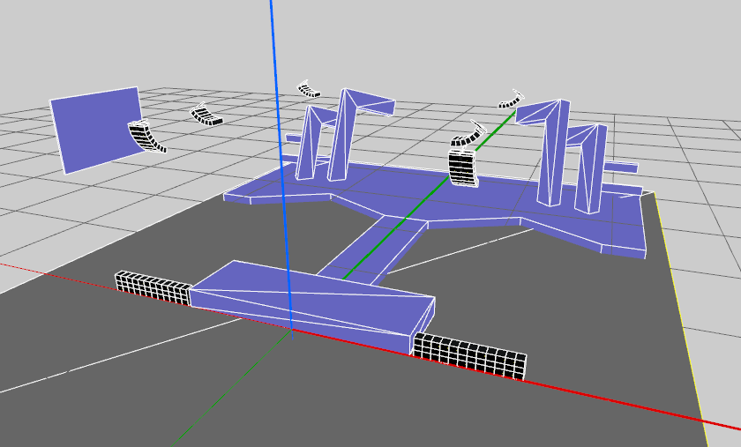Select the large center hanging line array
Viewport: 741px width, 447px height.
pyautogui.click(x=463, y=161)
